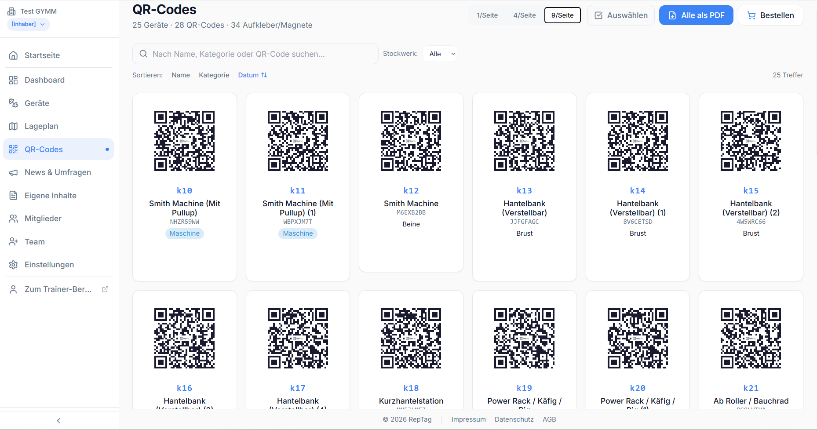Focus the QR-Code search field
Image resolution: width=817 pixels, height=430 pixels.
coord(255,54)
